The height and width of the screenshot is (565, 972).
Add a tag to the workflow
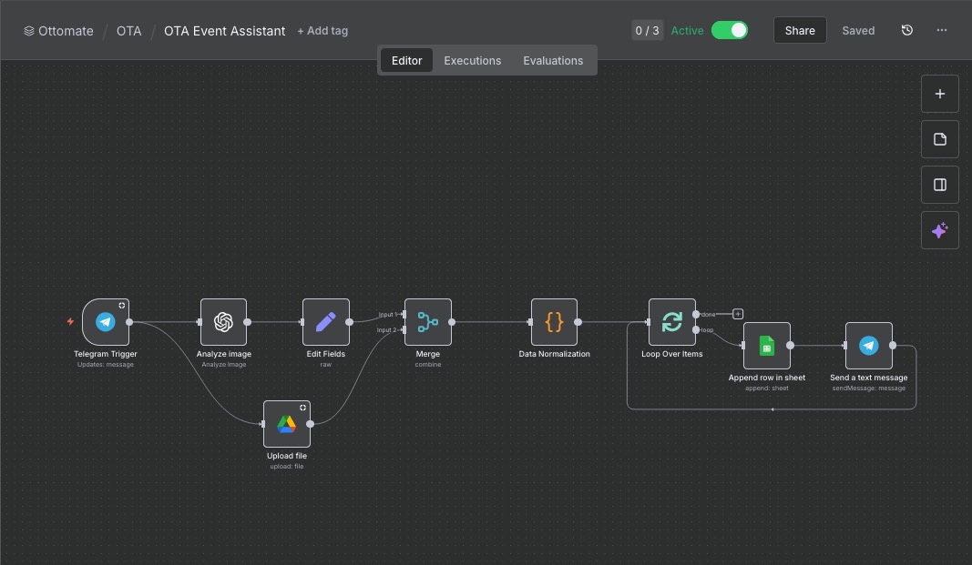pyautogui.click(x=322, y=30)
